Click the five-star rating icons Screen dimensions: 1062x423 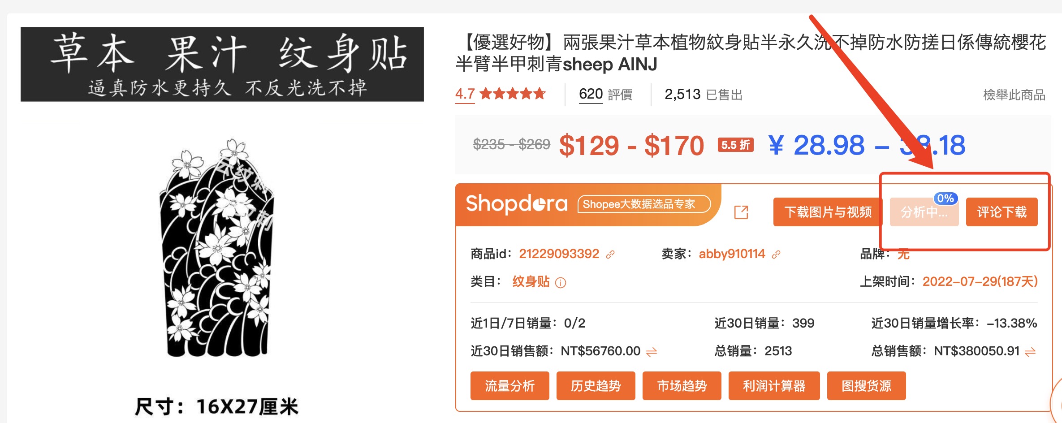(513, 94)
